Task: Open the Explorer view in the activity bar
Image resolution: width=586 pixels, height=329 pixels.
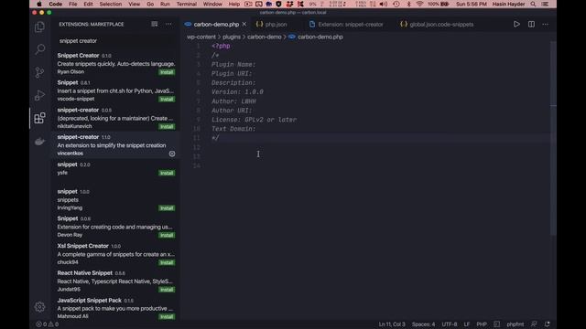Action: point(39,27)
